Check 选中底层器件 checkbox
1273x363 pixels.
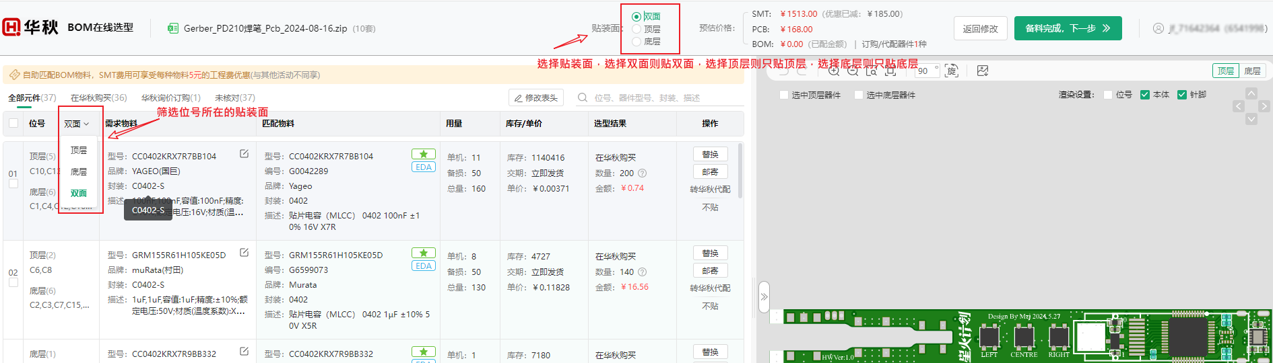point(859,95)
